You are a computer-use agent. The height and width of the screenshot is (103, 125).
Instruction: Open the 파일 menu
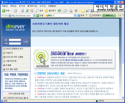5,6
